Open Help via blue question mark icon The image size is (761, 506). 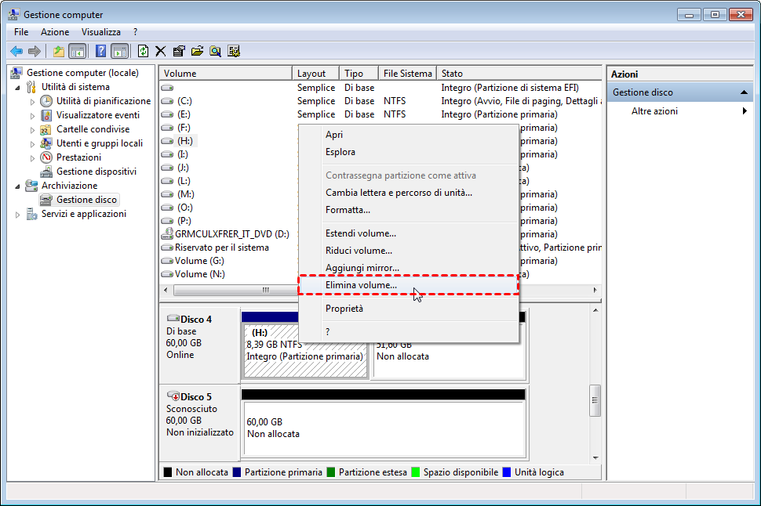coord(100,51)
